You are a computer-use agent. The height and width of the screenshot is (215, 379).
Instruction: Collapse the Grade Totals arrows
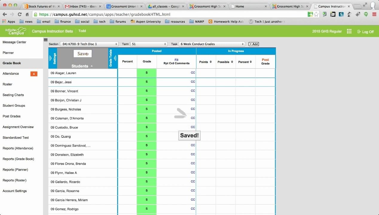pos(115,58)
